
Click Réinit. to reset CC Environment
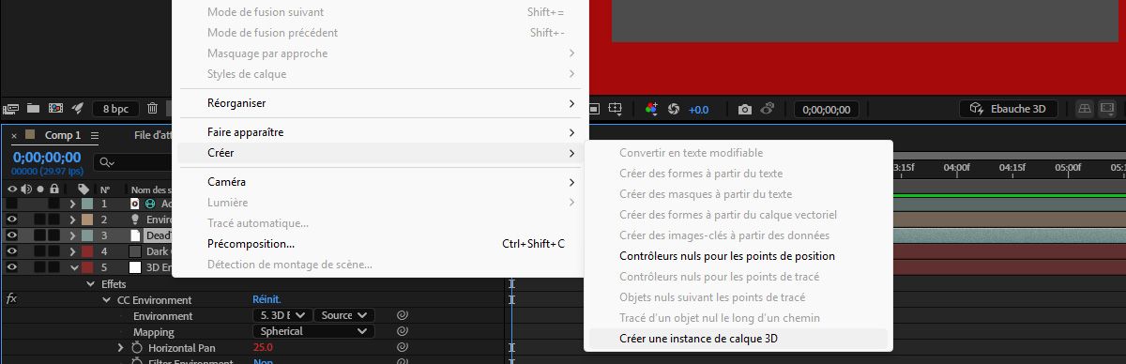pos(266,299)
